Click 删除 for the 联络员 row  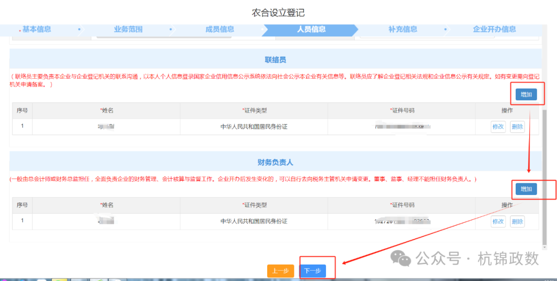click(x=517, y=127)
